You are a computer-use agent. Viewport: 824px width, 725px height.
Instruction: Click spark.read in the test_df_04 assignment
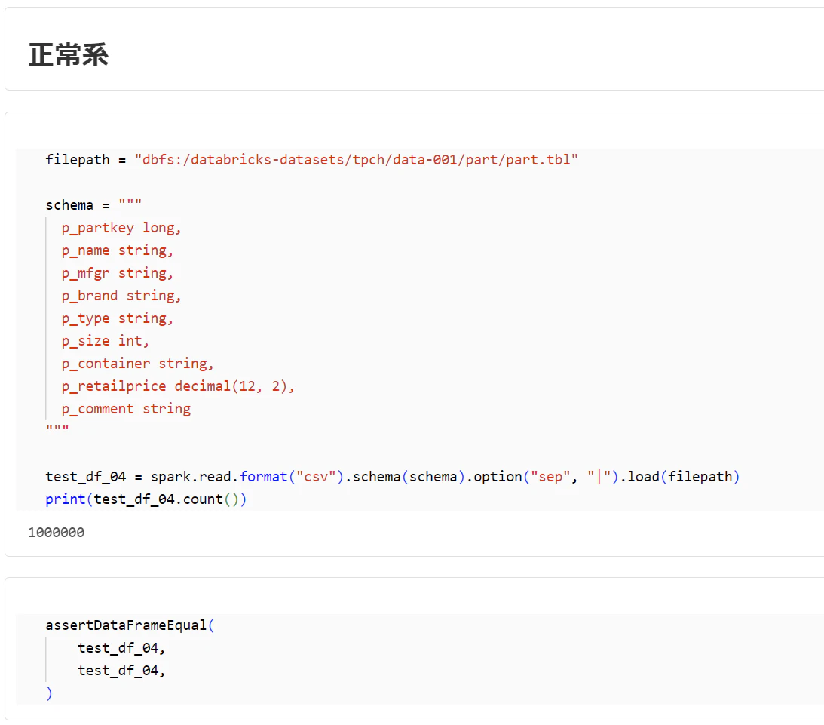click(191, 477)
